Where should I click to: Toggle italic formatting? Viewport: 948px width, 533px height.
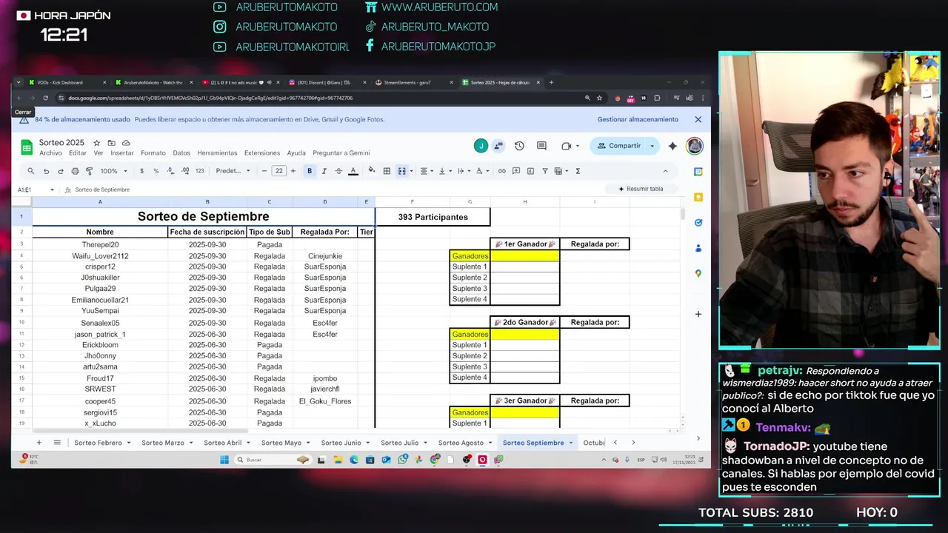[324, 171]
